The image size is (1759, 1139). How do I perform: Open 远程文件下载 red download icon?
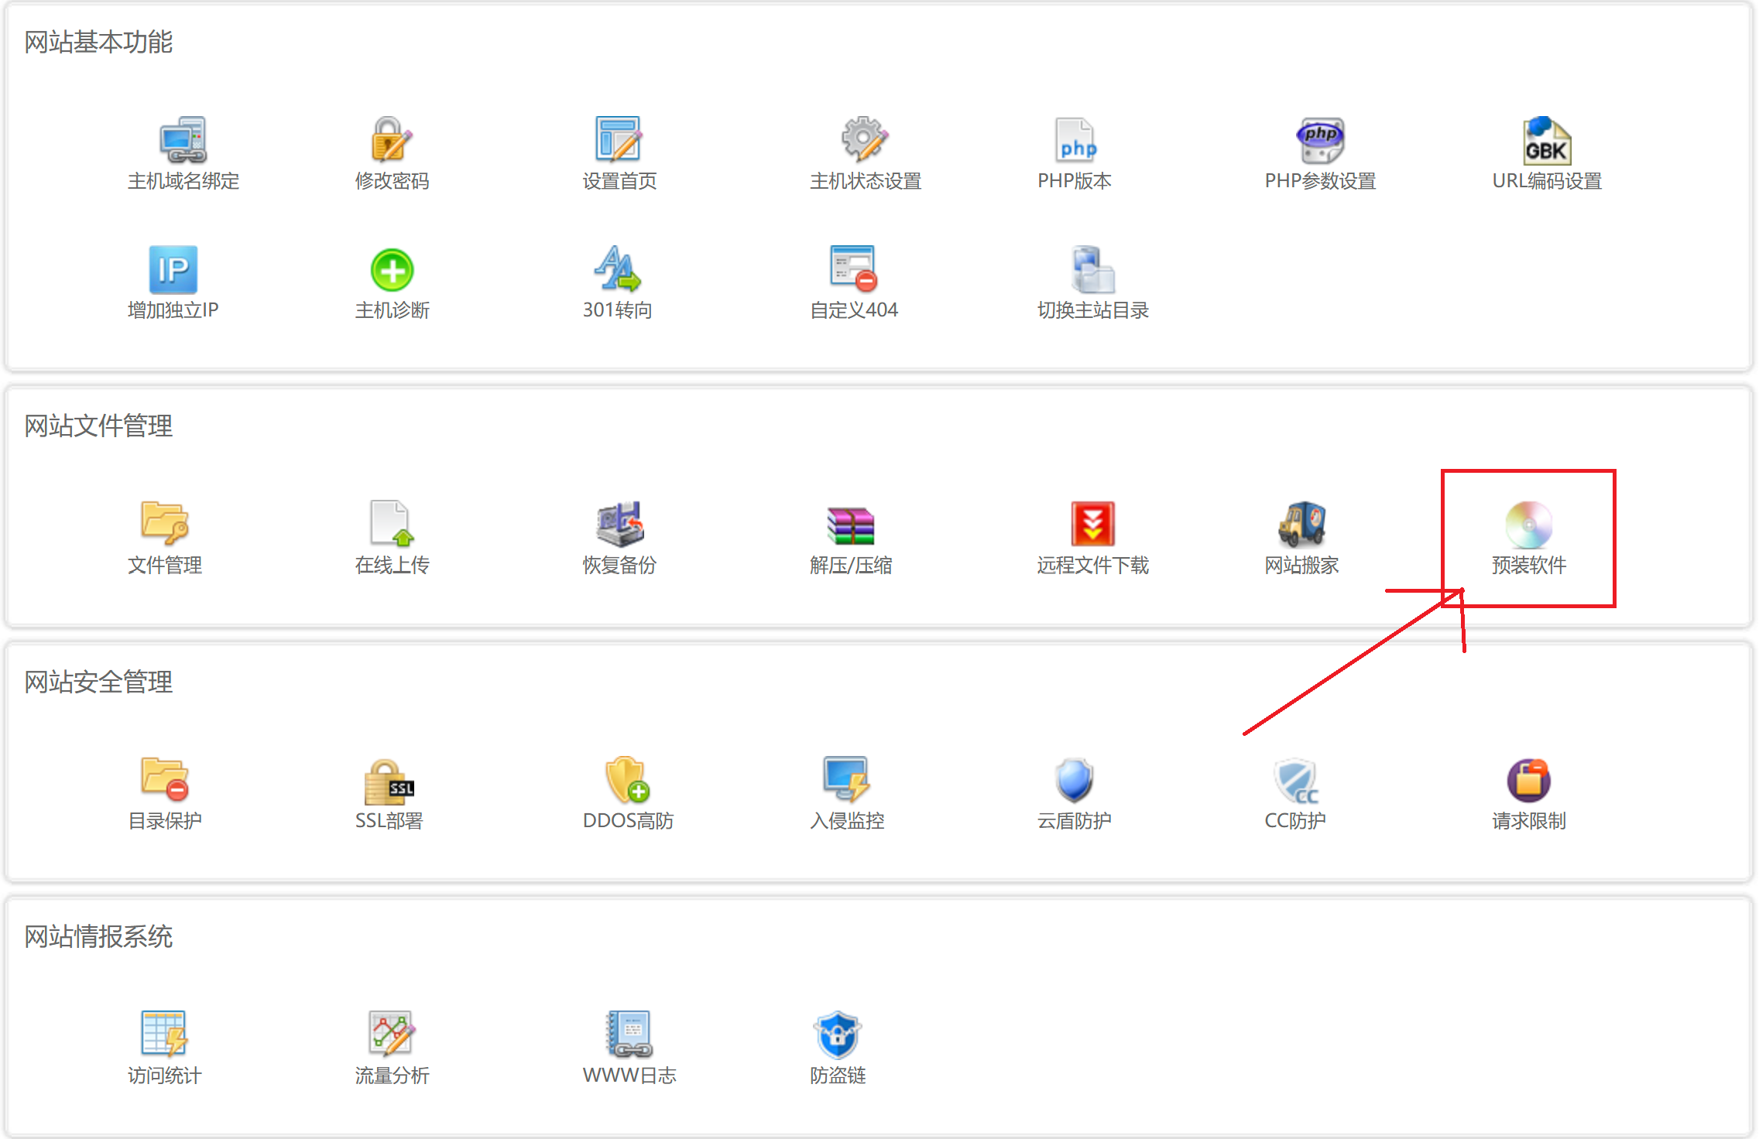click(1092, 524)
